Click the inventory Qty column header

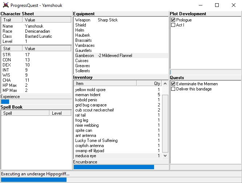point(149,84)
